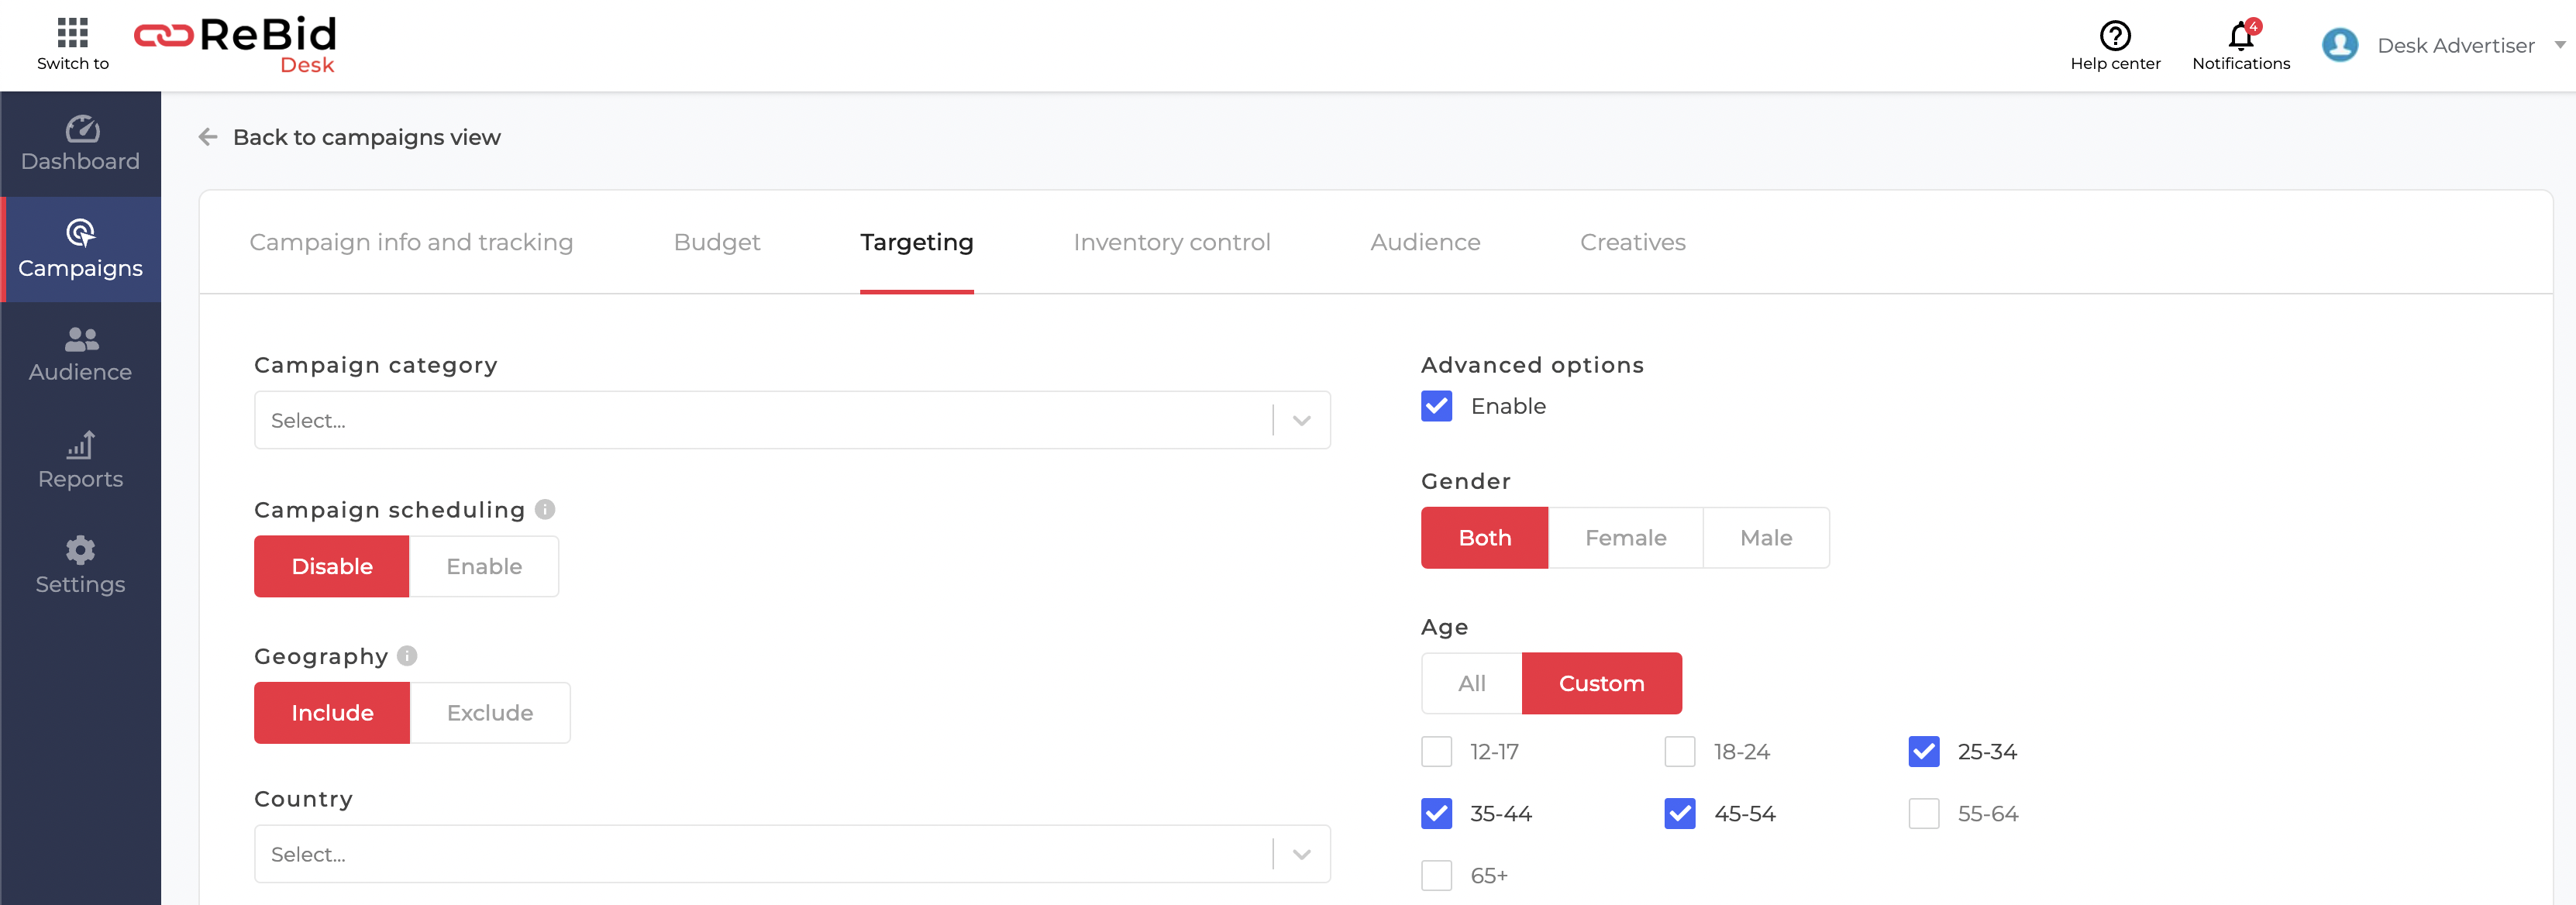The width and height of the screenshot is (2576, 905).
Task: Switch to Campaign info and tracking tab
Action: (411, 242)
